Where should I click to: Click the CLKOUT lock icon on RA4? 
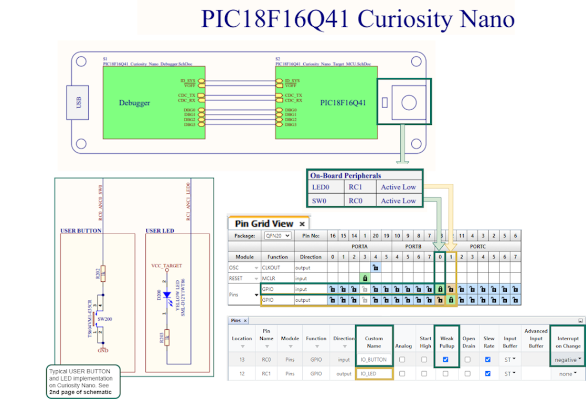376,268
